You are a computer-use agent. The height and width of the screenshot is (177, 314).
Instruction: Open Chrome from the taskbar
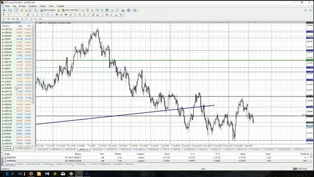coord(71,174)
